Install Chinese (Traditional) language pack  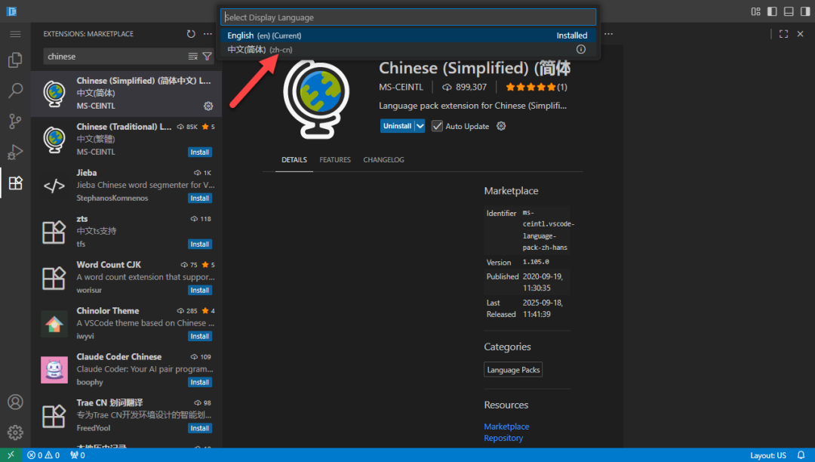[x=199, y=152]
